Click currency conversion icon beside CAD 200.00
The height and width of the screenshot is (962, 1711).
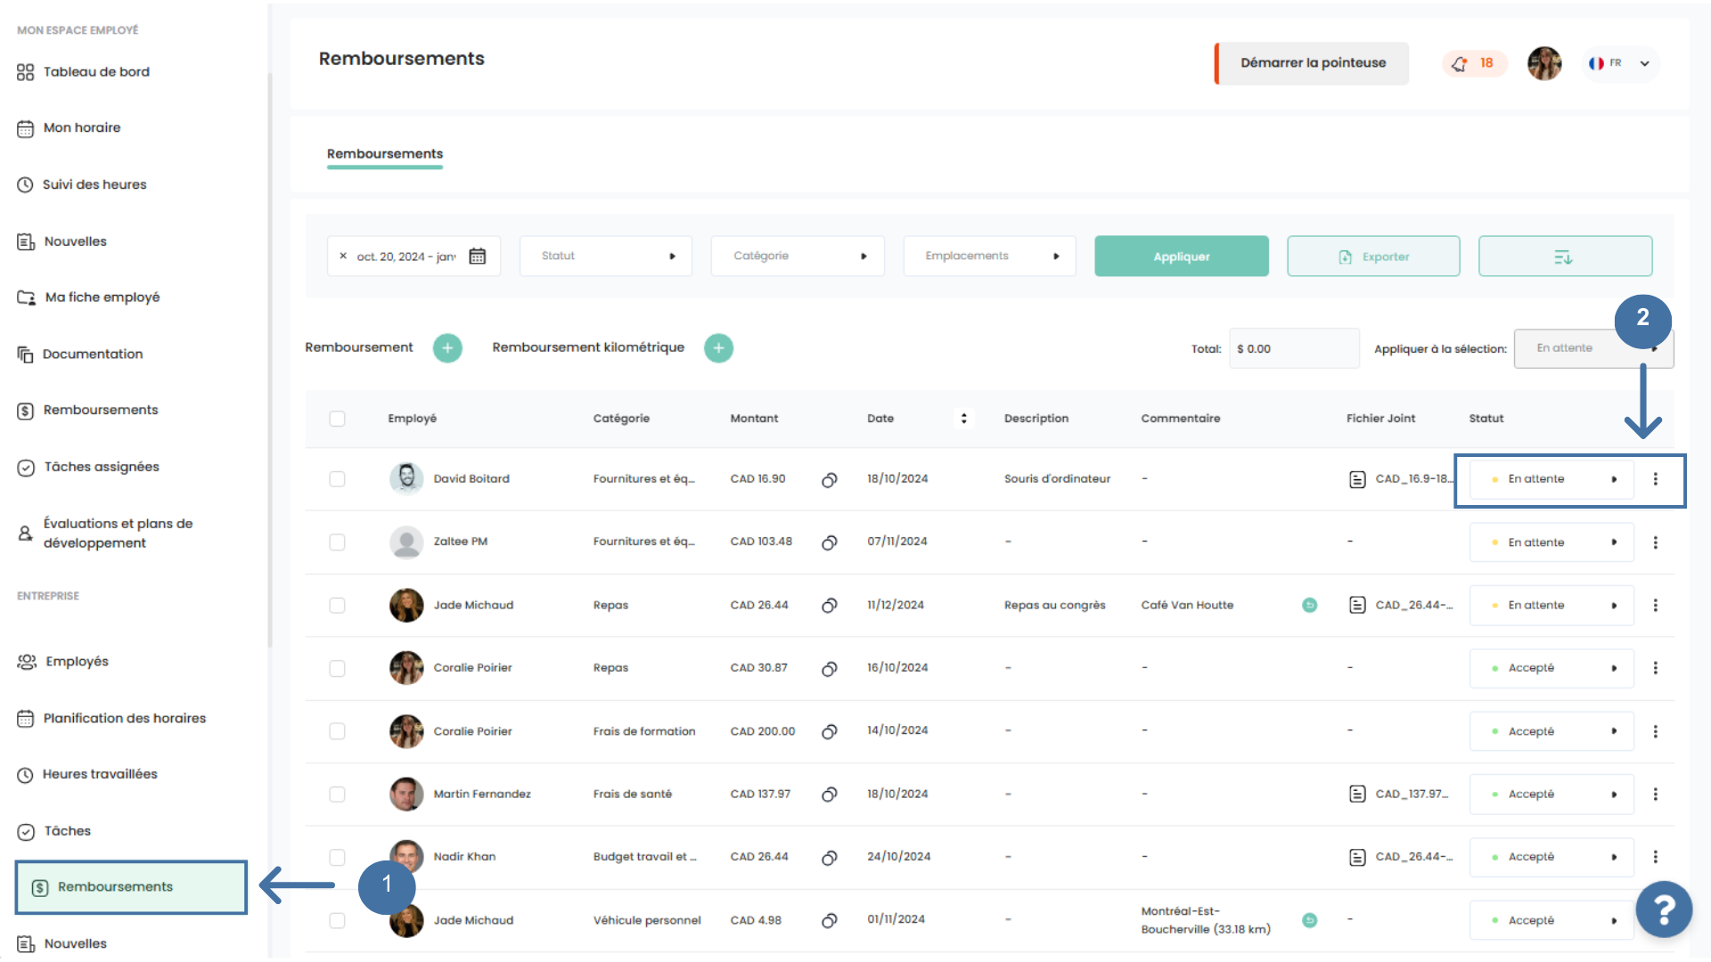(x=829, y=731)
